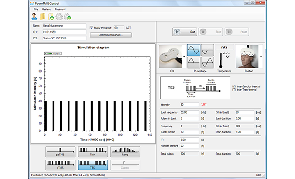The image size is (295, 179).
Task: Click the Intensity input field
Action: tap(189, 105)
